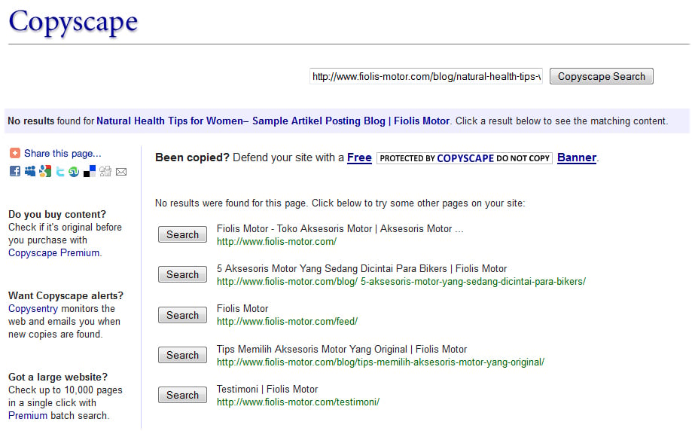Screen dimensions: 692x431
Task: Click the '5 Aksesoris Motor Yang Sedang Dicintai Para Bikers' title
Action: tap(361, 268)
